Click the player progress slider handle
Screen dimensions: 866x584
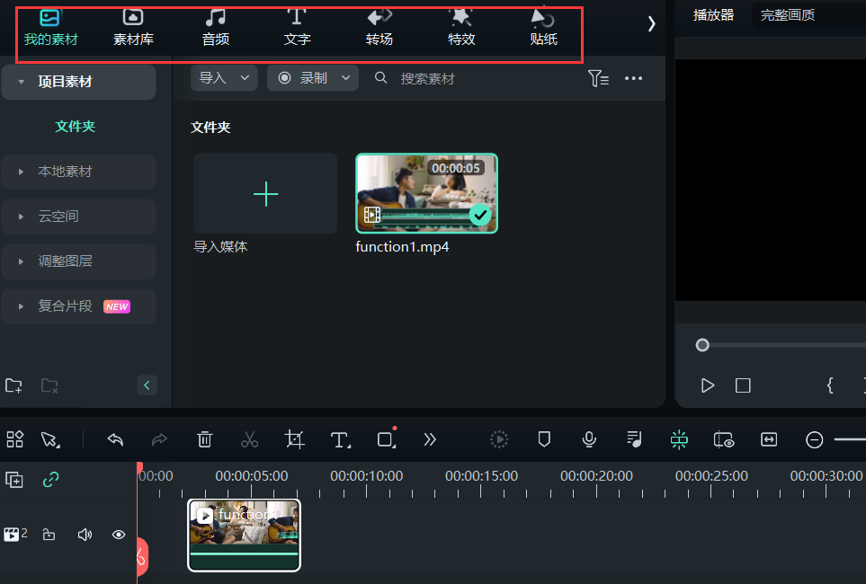coord(702,345)
